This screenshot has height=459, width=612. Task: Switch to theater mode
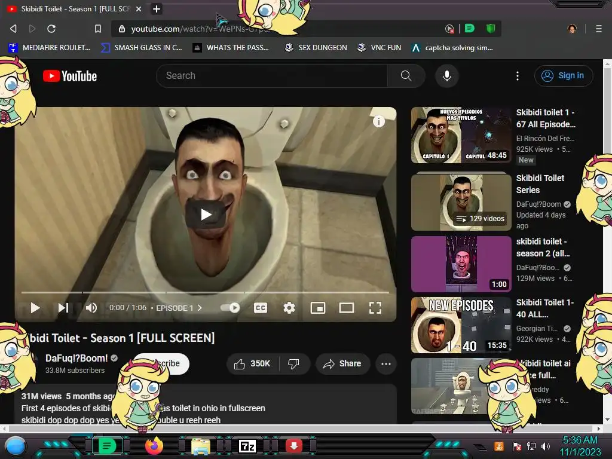(x=347, y=308)
